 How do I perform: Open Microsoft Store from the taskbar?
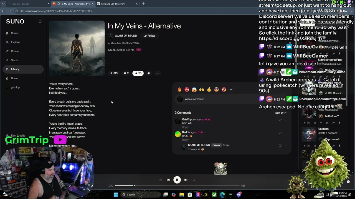(190, 195)
